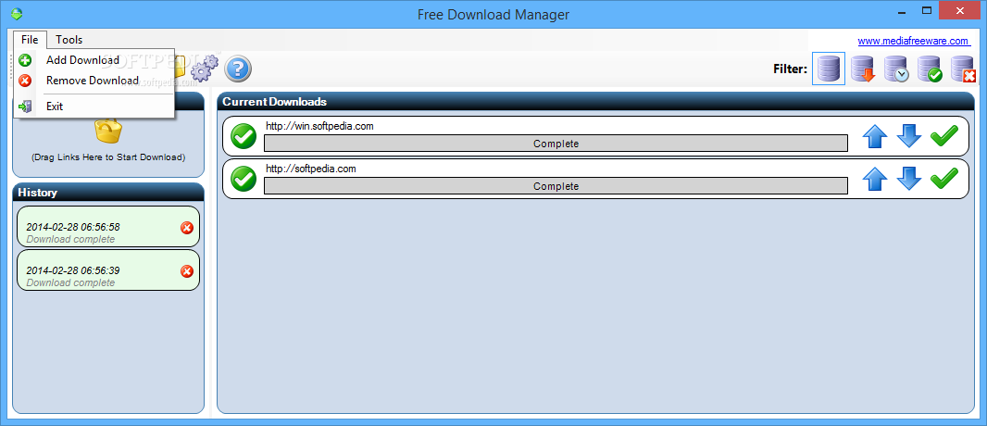Image resolution: width=987 pixels, height=426 pixels.
Task: Visit the www.mediafreeware.com link
Action: click(913, 42)
